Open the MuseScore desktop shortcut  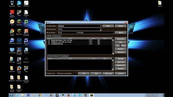[x=26, y=4]
